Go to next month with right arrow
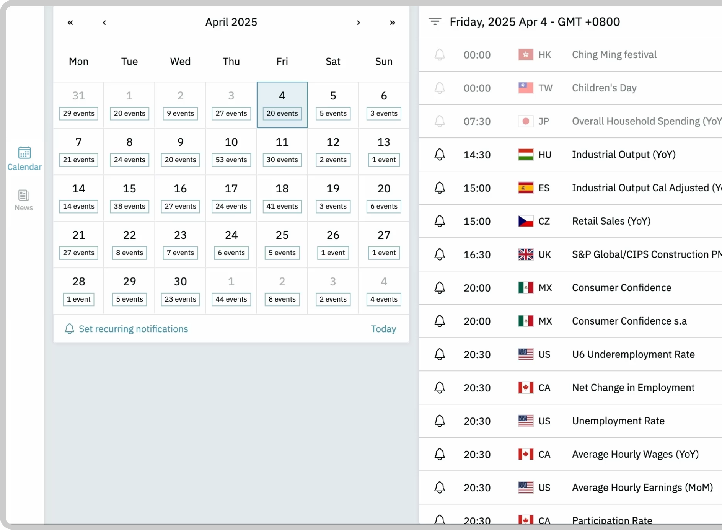Image resolution: width=722 pixels, height=530 pixels. coord(359,23)
